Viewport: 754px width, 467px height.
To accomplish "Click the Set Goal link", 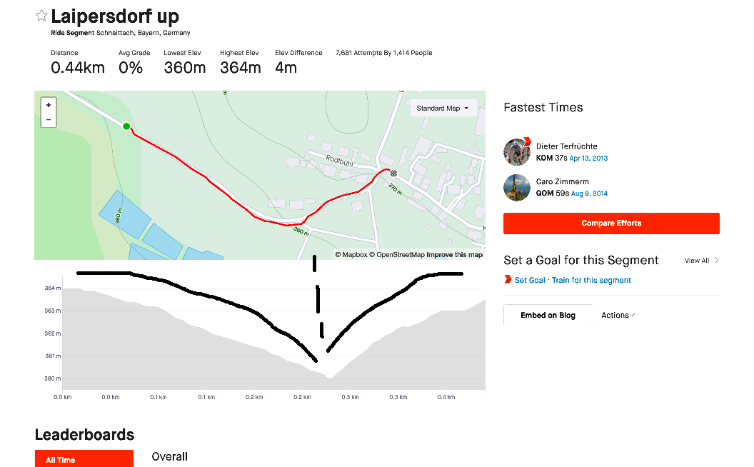I will pyautogui.click(x=530, y=281).
